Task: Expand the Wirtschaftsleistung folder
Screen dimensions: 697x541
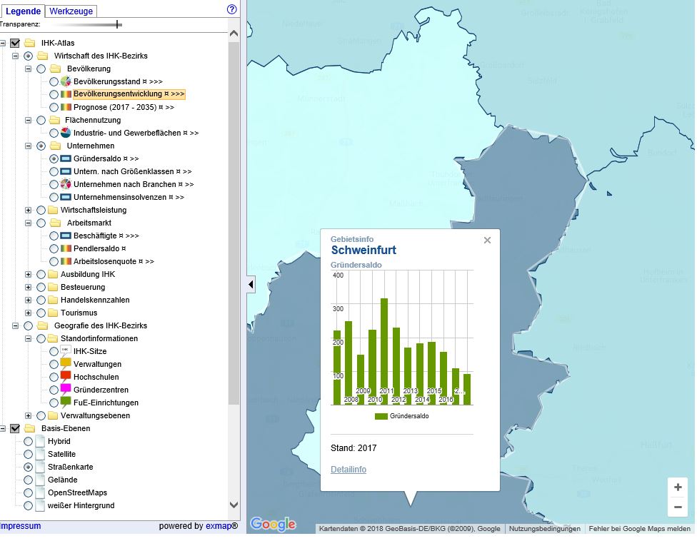Action: coord(29,211)
